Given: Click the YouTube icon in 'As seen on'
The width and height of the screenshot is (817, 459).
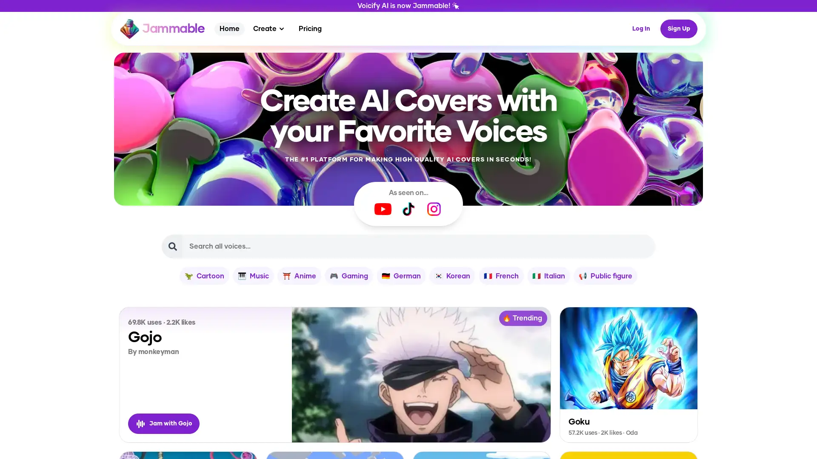Looking at the screenshot, I should pos(383,209).
